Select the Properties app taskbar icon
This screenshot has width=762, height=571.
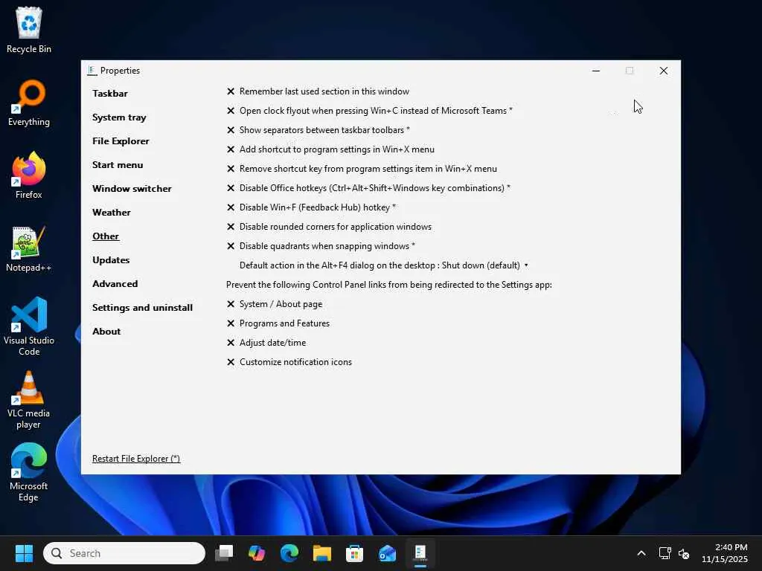coord(420,553)
